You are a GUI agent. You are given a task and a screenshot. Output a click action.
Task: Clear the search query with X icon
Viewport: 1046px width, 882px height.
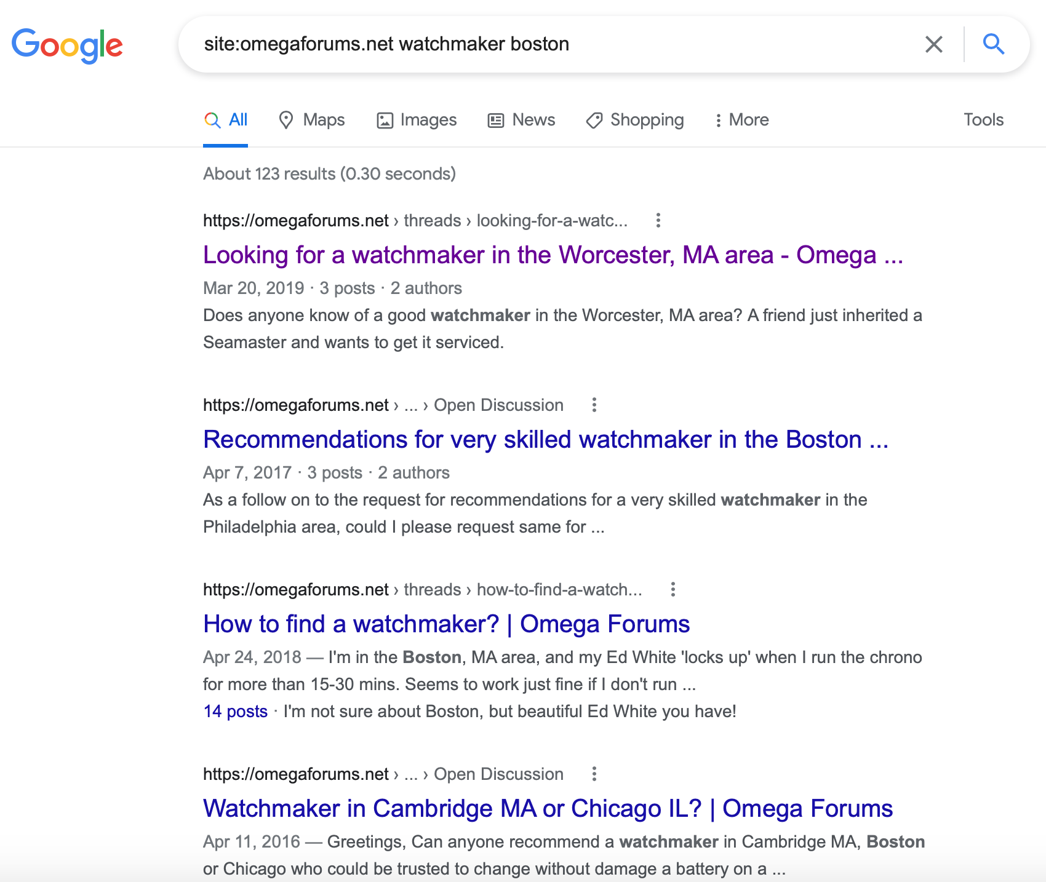933,44
